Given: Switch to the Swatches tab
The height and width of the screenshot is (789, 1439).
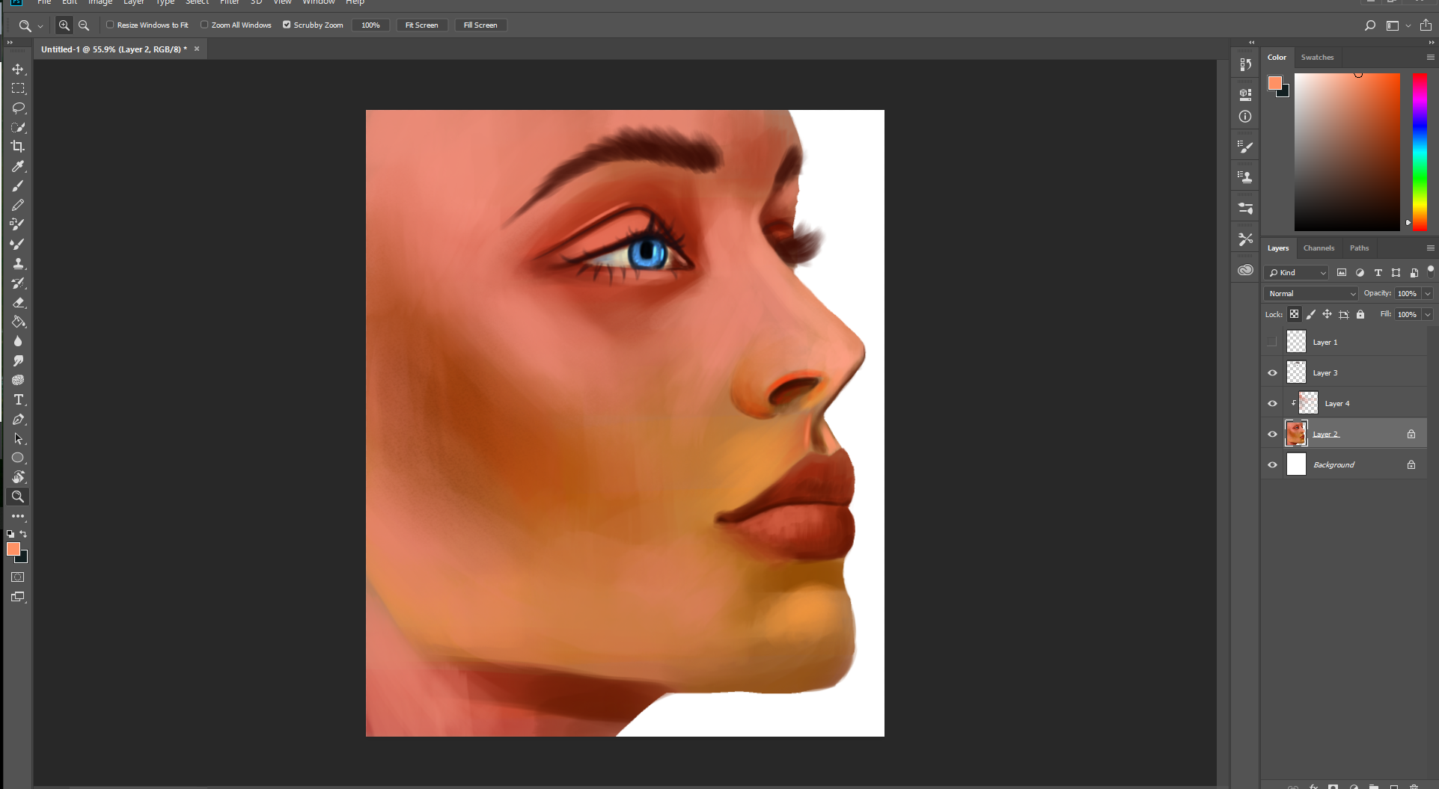Looking at the screenshot, I should coord(1316,57).
